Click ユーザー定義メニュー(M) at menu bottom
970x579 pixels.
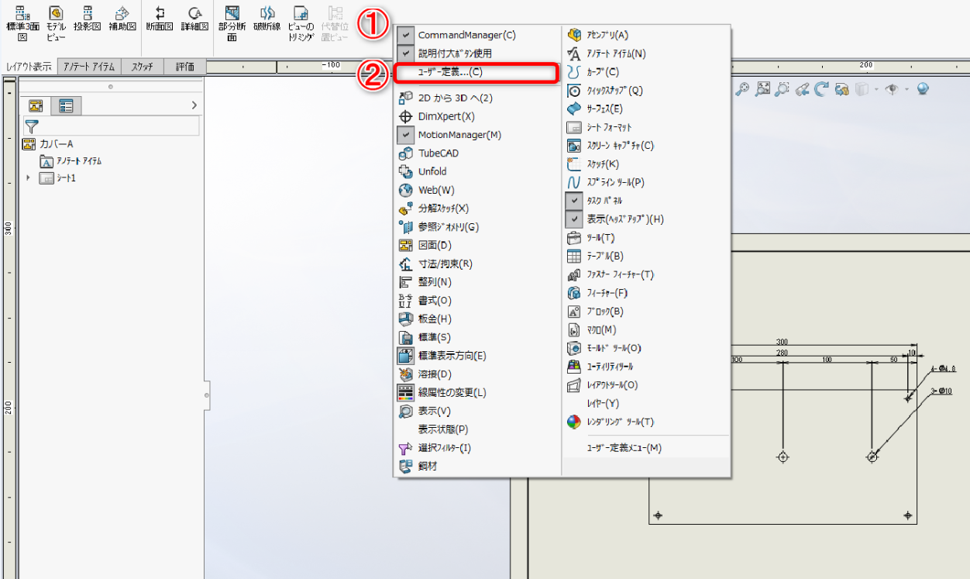tap(624, 448)
